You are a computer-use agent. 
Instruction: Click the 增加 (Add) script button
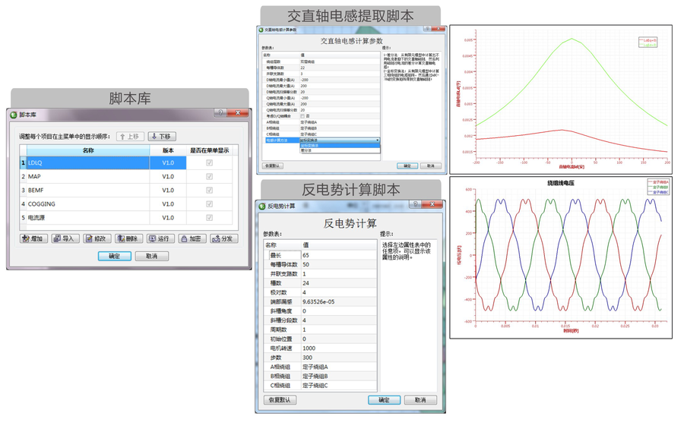point(33,238)
